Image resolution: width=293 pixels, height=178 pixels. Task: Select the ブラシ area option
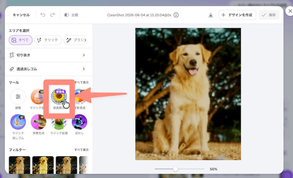coord(75,40)
